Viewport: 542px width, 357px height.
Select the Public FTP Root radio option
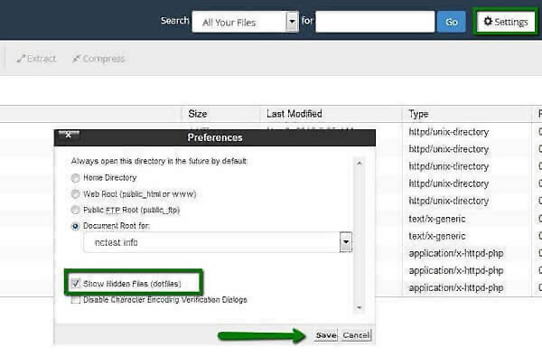(x=75, y=210)
